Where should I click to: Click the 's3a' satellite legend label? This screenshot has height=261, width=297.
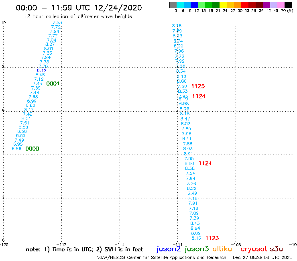coord(276,249)
